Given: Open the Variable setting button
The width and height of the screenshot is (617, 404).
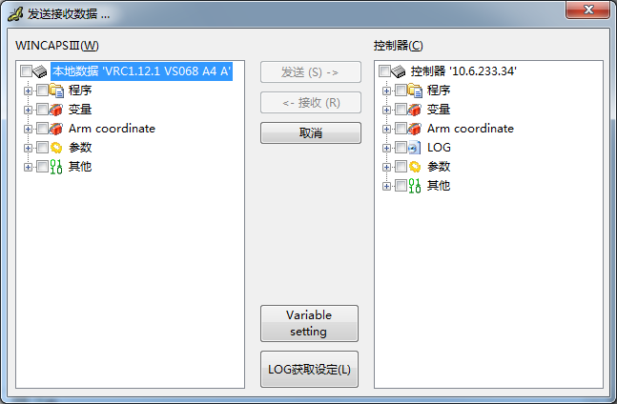Looking at the screenshot, I should click(309, 323).
